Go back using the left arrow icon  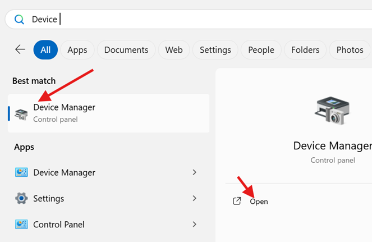point(20,49)
